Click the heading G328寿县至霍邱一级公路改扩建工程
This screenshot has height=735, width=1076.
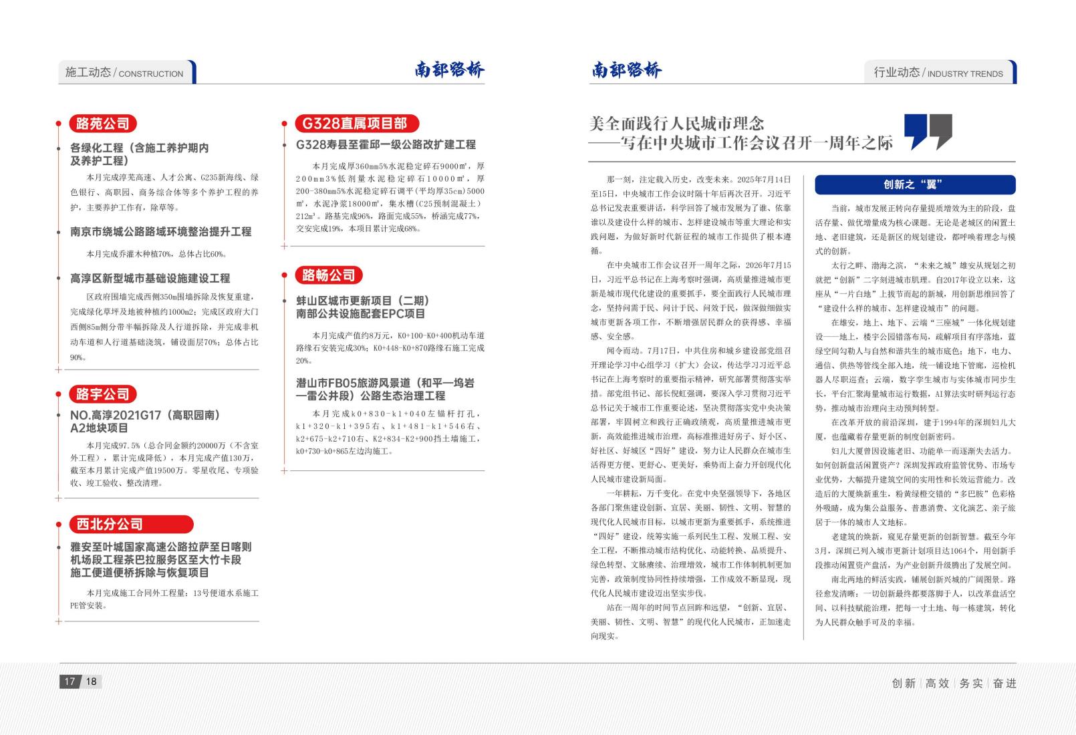[x=386, y=144]
